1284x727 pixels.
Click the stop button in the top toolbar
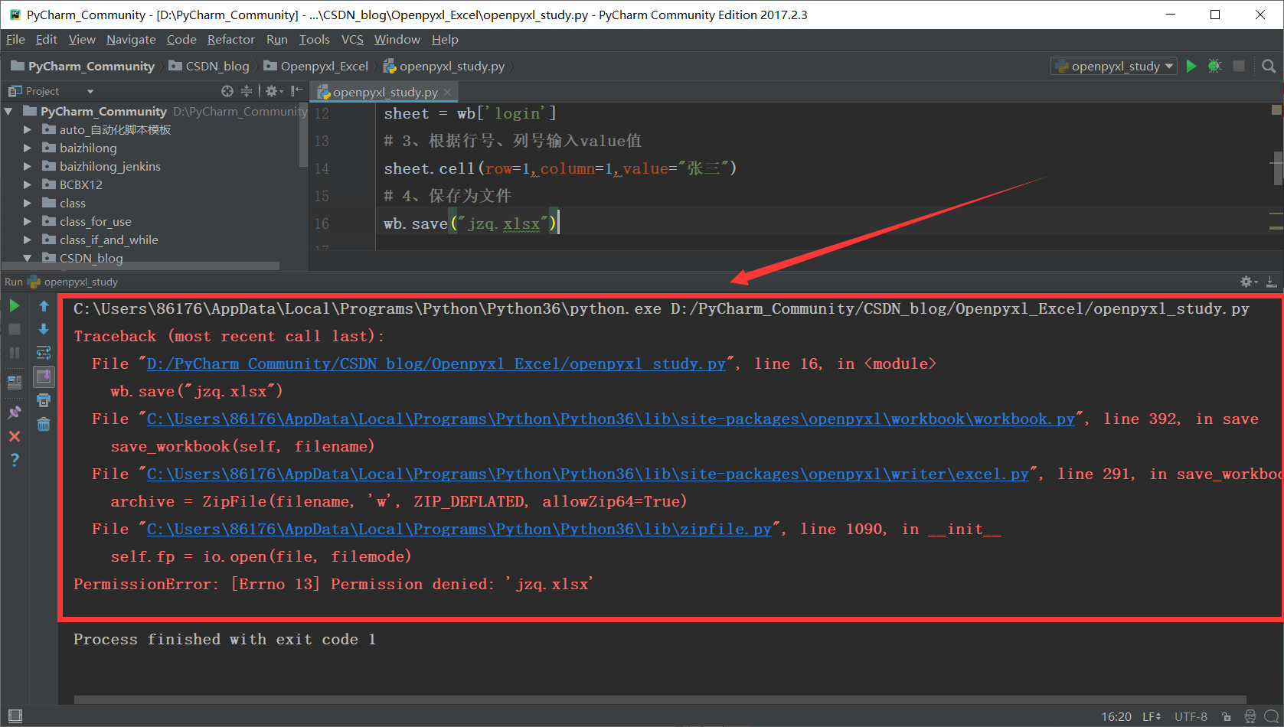tap(1239, 66)
